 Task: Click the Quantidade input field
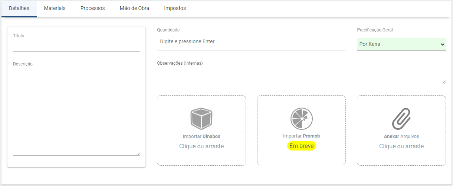pyautogui.click(x=251, y=42)
